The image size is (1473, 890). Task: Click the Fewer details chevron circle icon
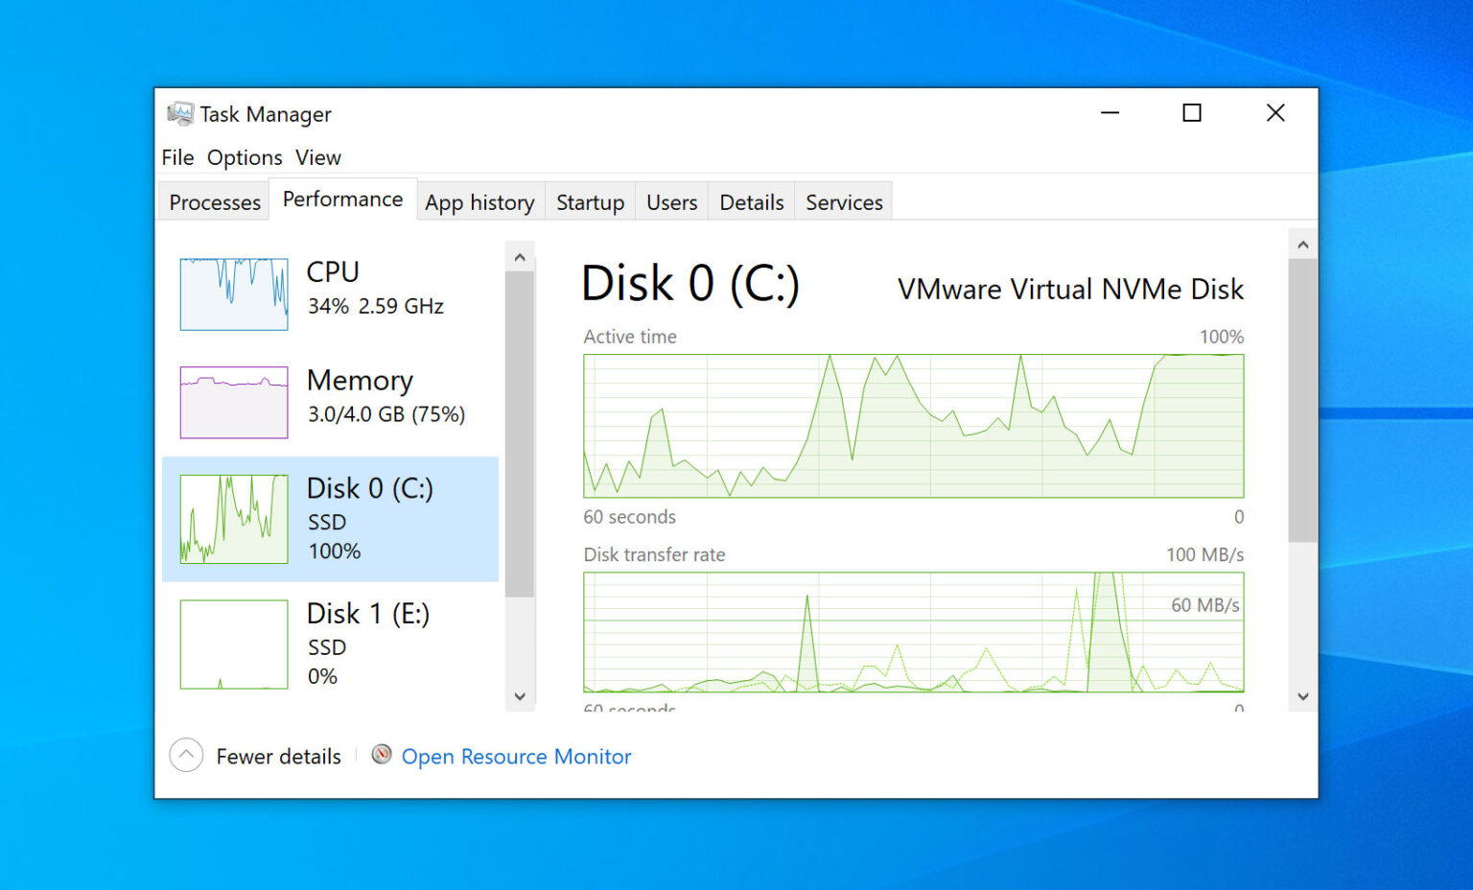(186, 756)
